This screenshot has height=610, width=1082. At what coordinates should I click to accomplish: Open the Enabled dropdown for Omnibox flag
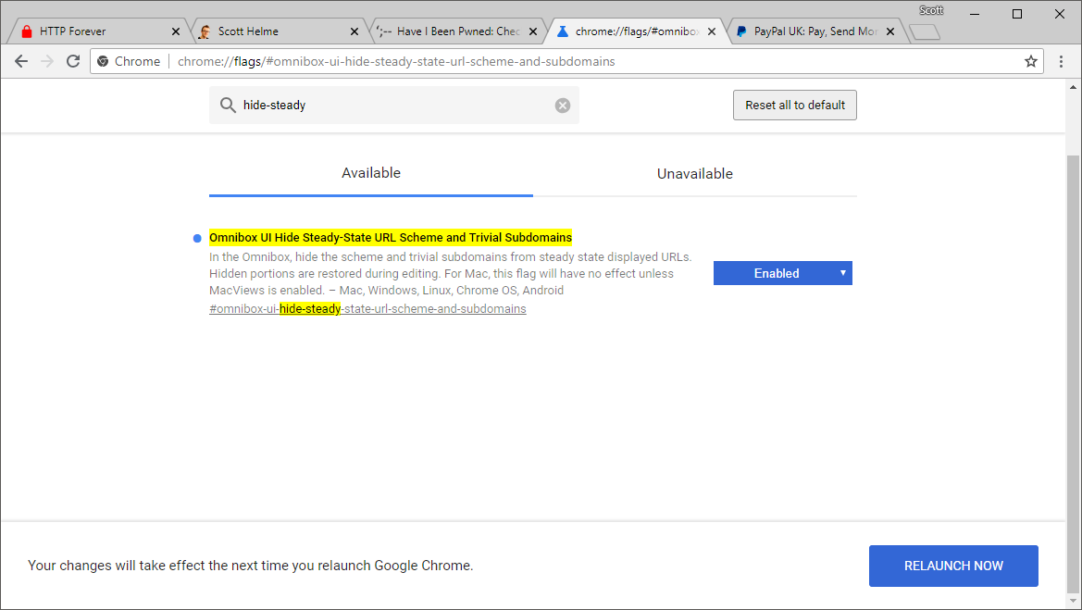[x=782, y=273]
